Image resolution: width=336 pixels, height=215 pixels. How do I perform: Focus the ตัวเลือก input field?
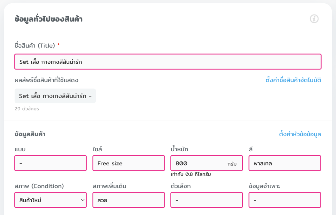click(x=207, y=200)
